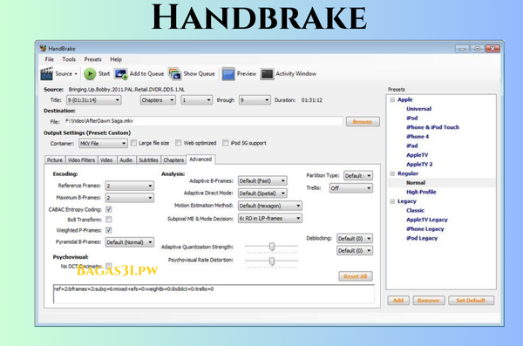Click the Add to Queue icon

(x=121, y=74)
